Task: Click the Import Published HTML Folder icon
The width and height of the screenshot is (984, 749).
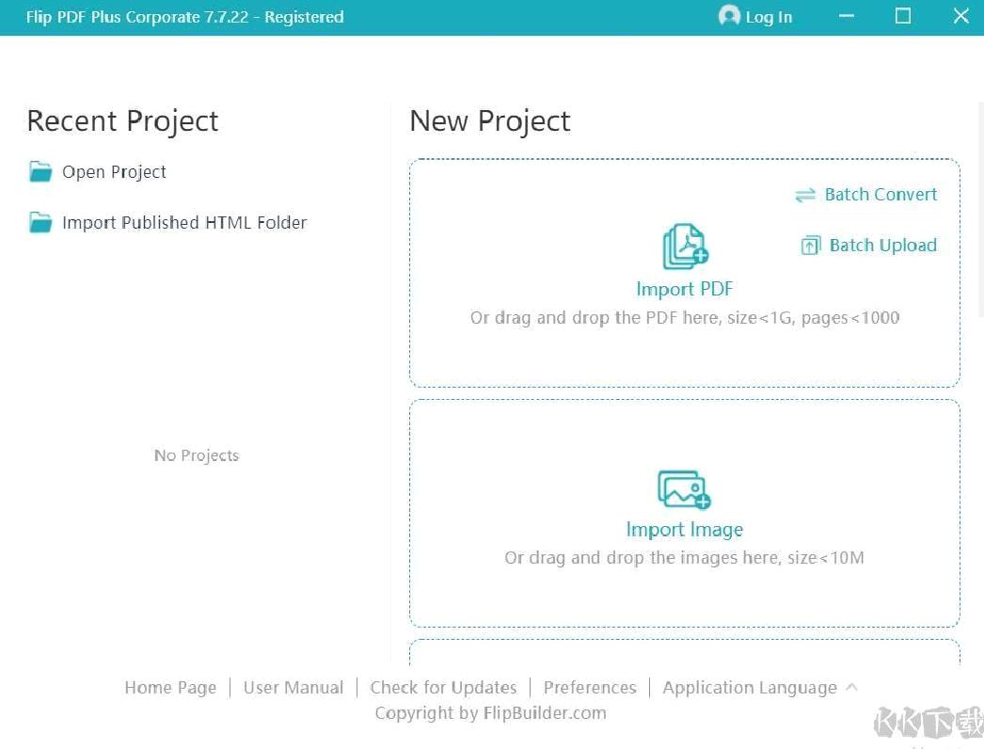Action: pyautogui.click(x=40, y=222)
